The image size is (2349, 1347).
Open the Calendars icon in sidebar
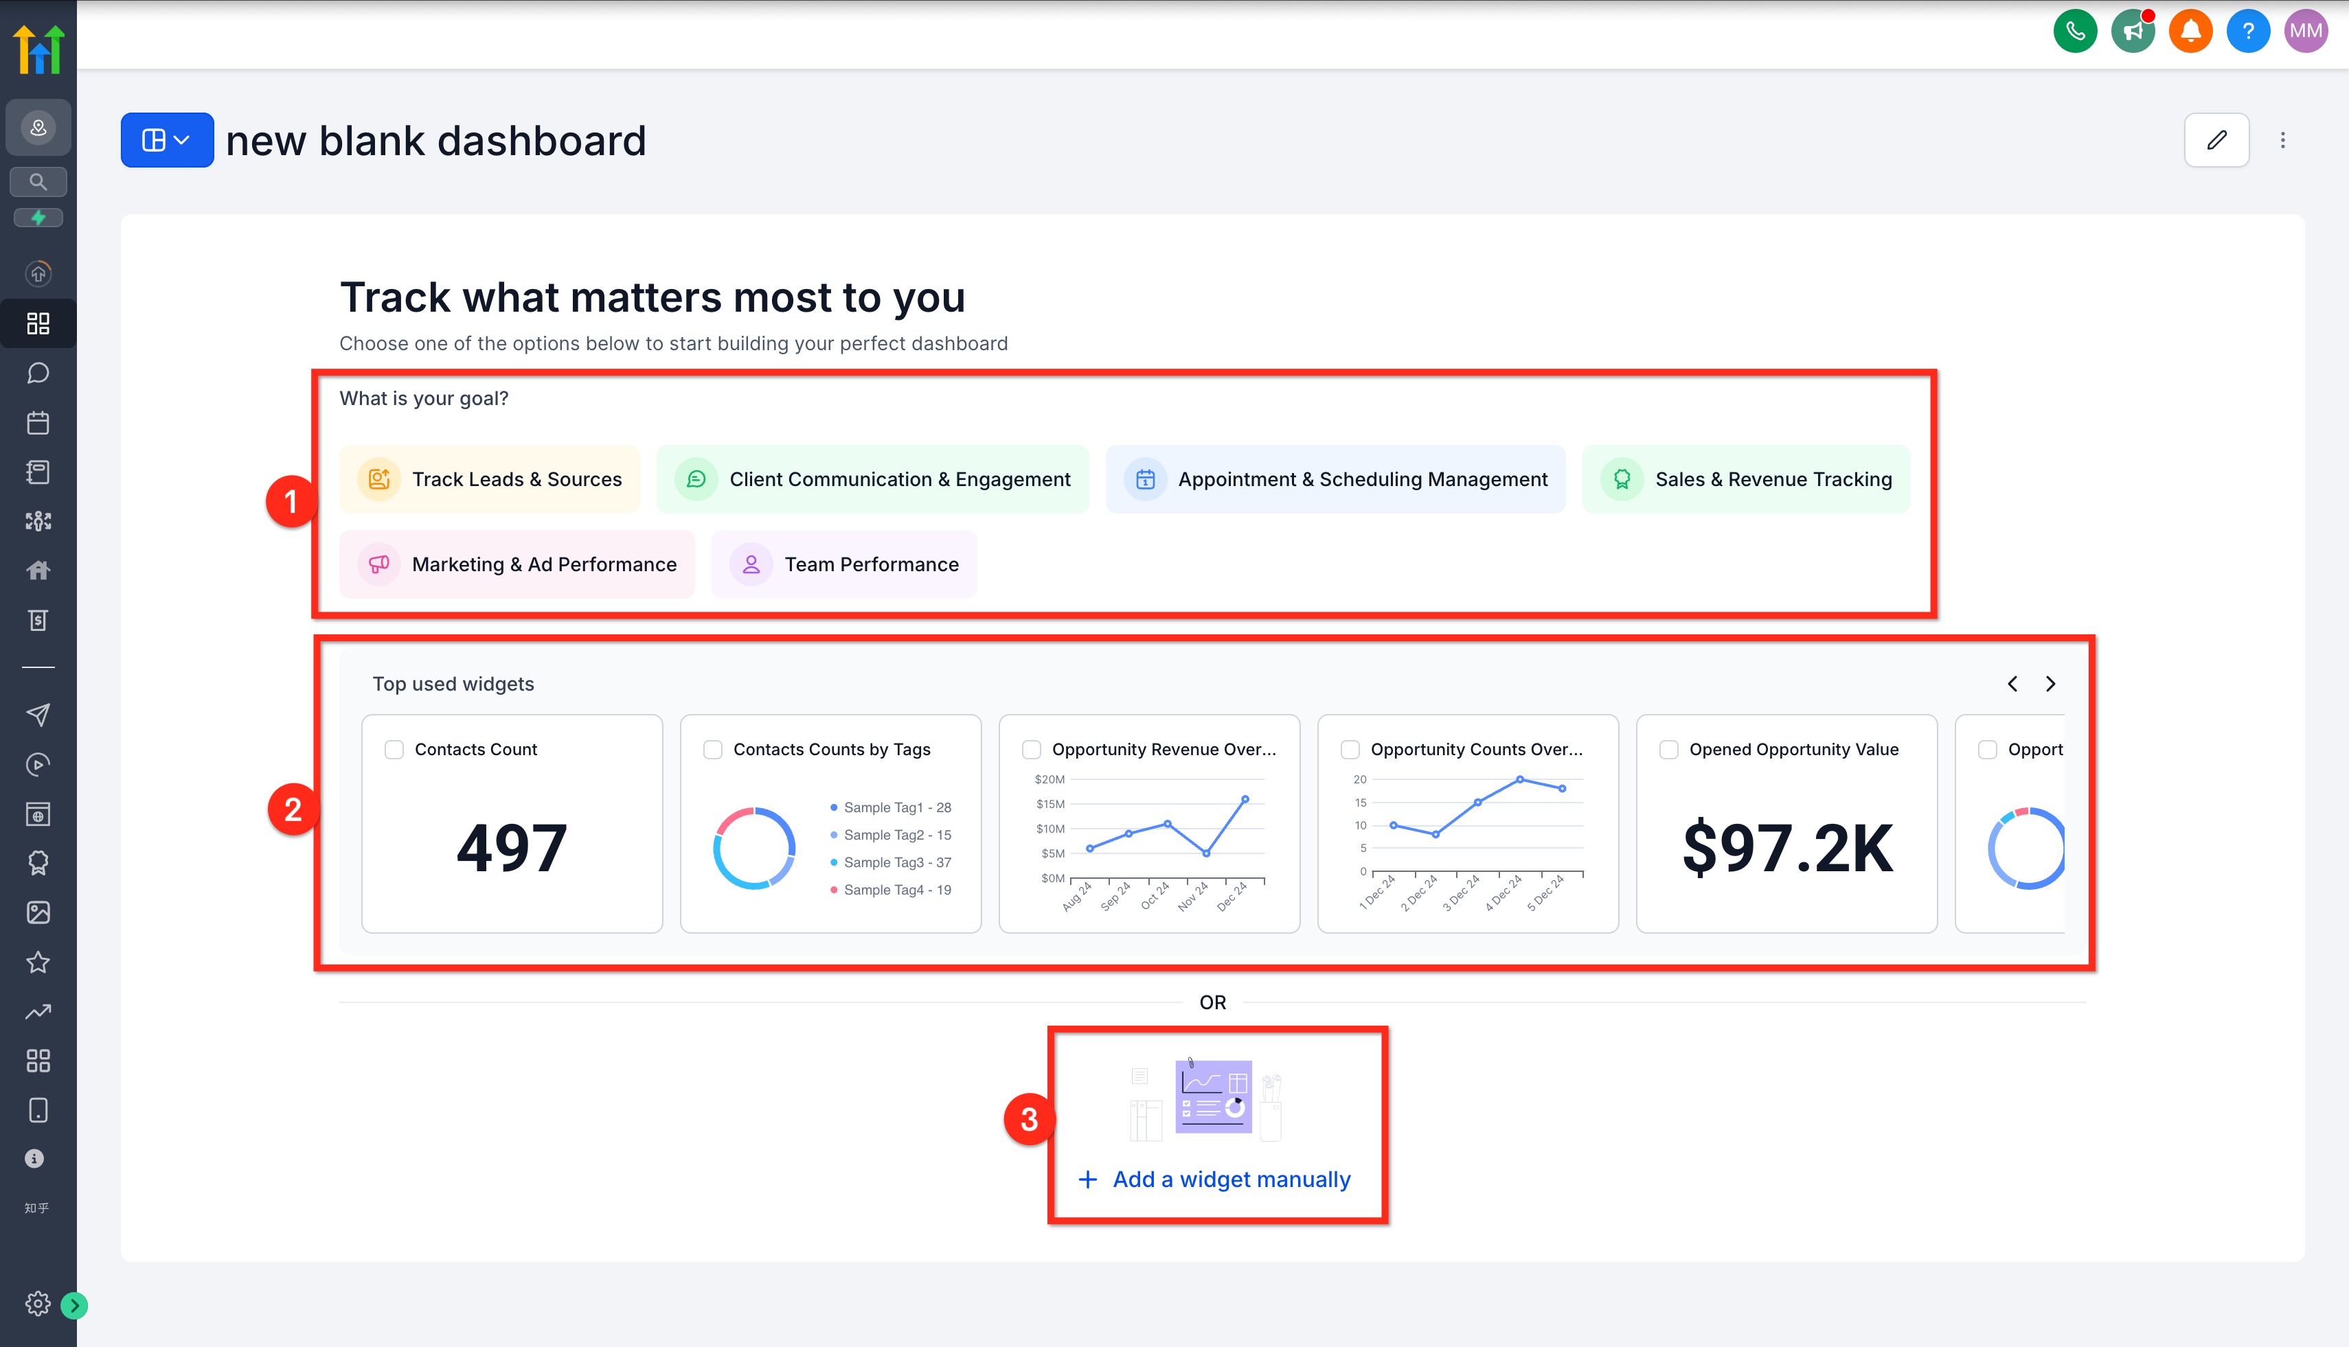[38, 423]
